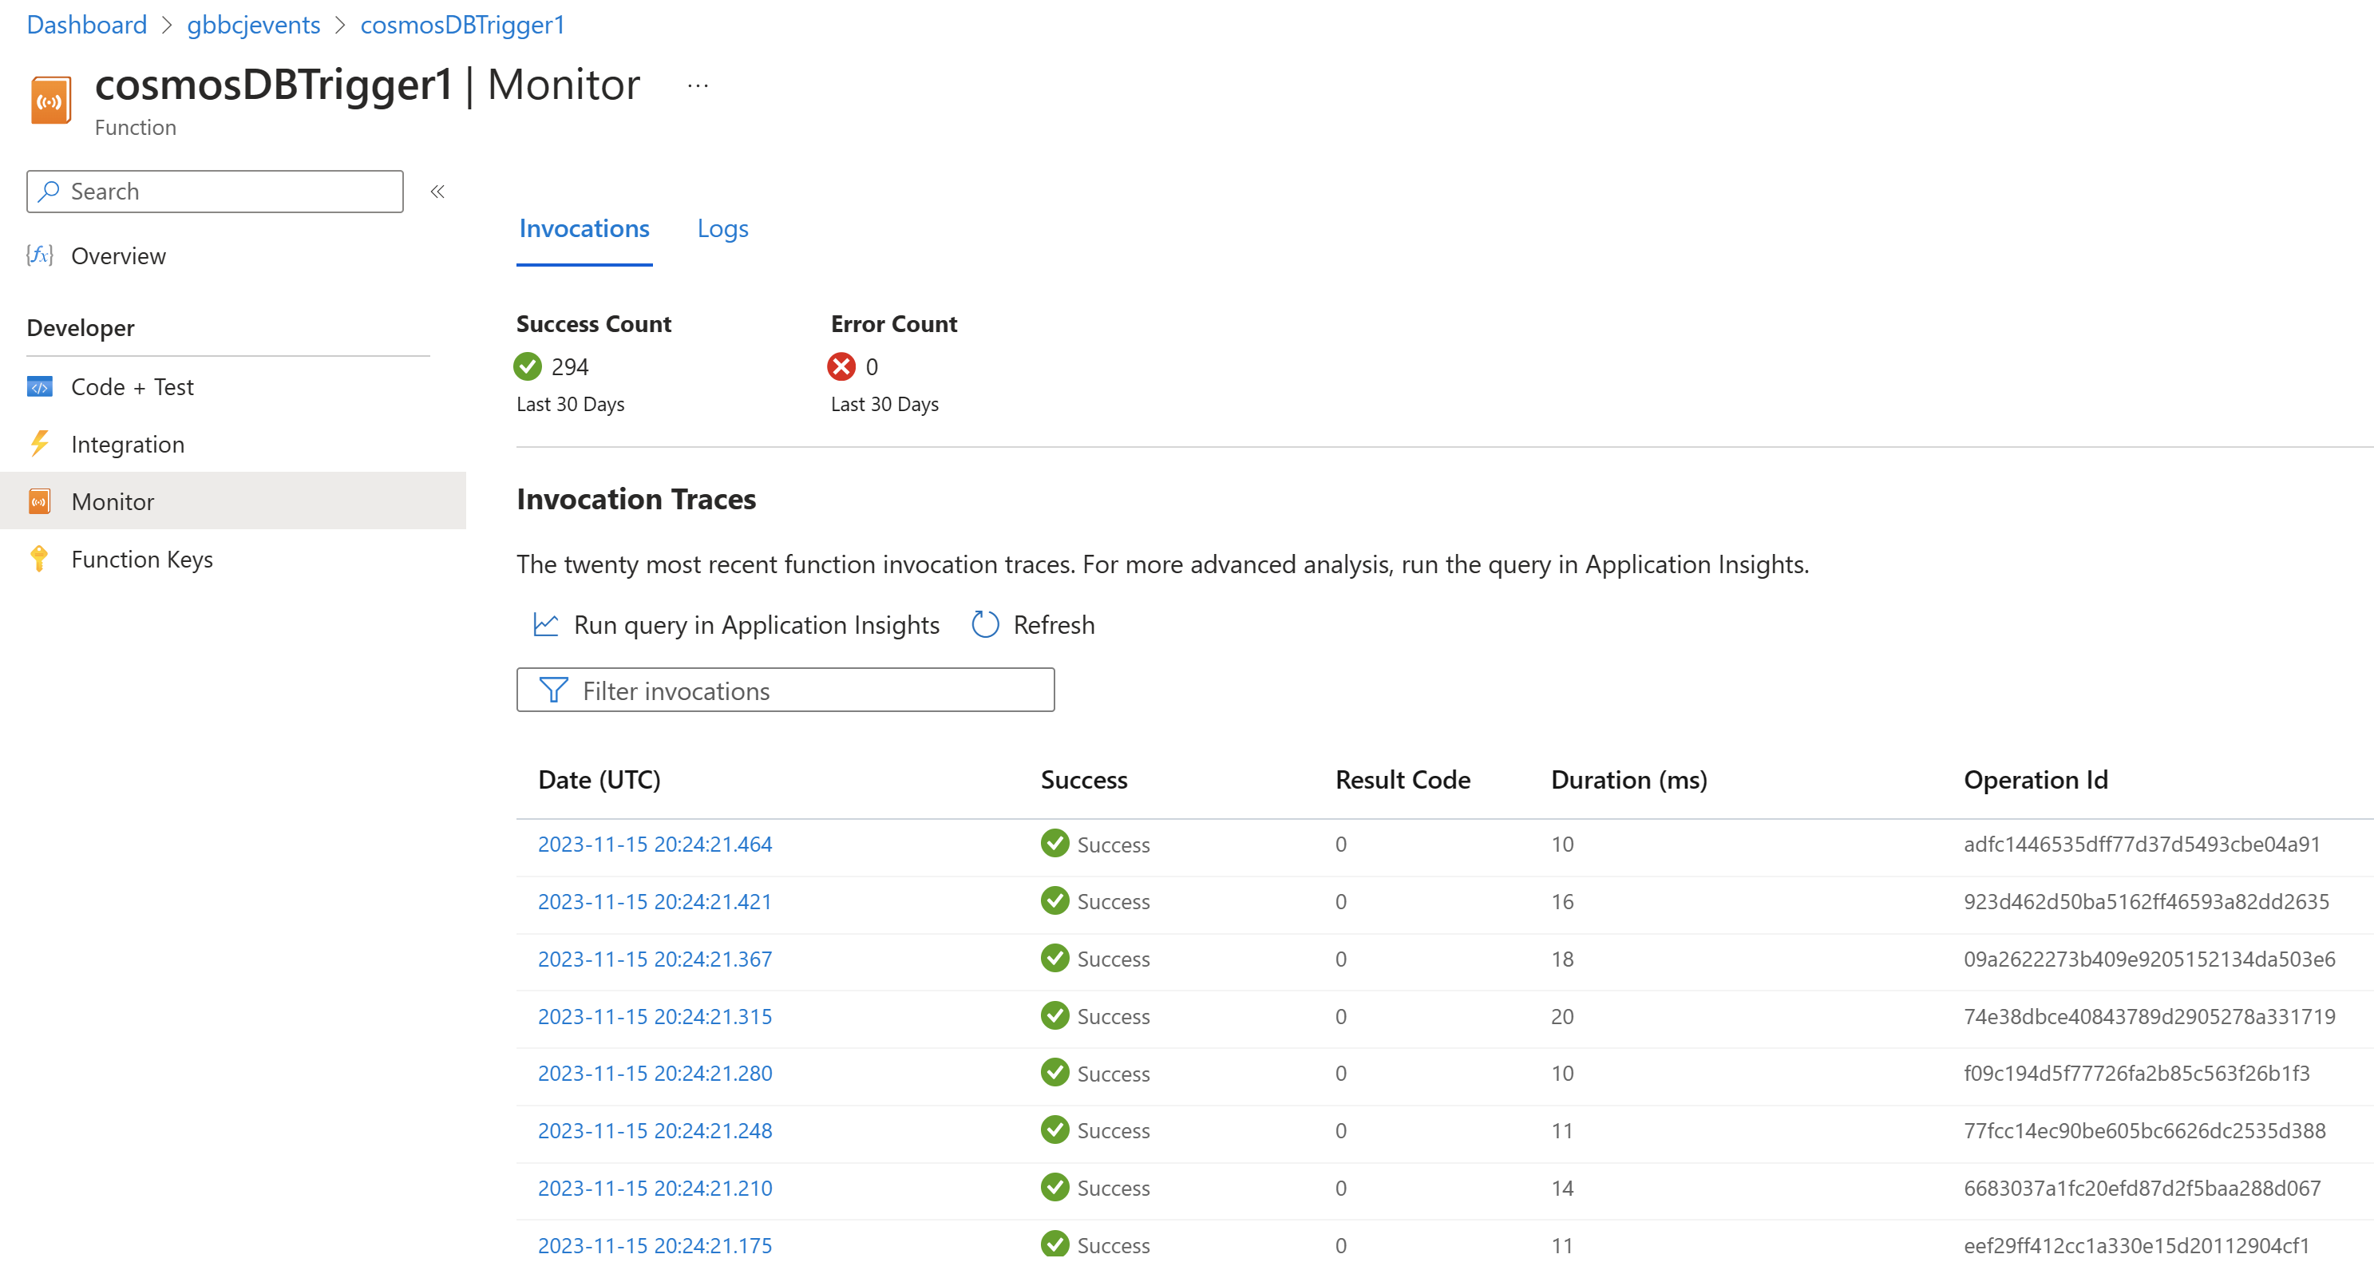Navigate to gbbcjevents breadcrumb
2374x1270 pixels.
click(253, 25)
